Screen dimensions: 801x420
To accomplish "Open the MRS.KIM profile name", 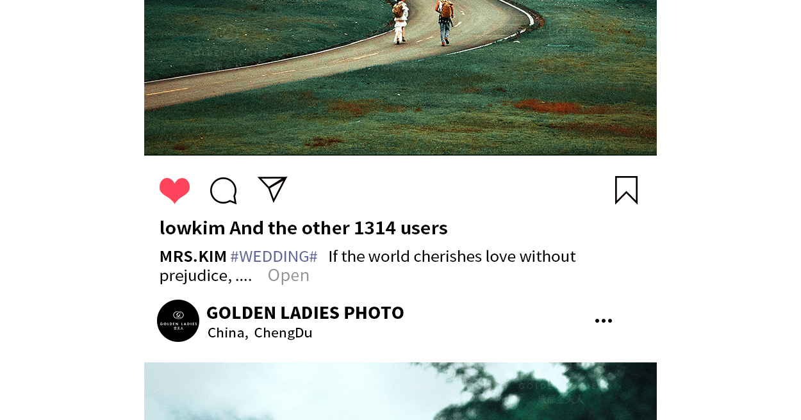I will pyautogui.click(x=193, y=256).
